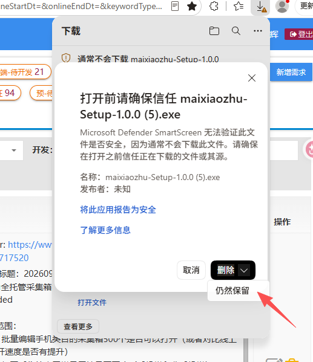Click the 发布者：未知 text

click(105, 189)
